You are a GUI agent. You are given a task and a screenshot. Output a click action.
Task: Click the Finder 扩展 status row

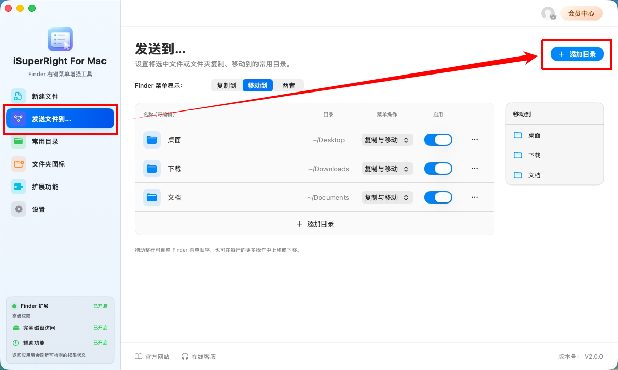[60, 306]
